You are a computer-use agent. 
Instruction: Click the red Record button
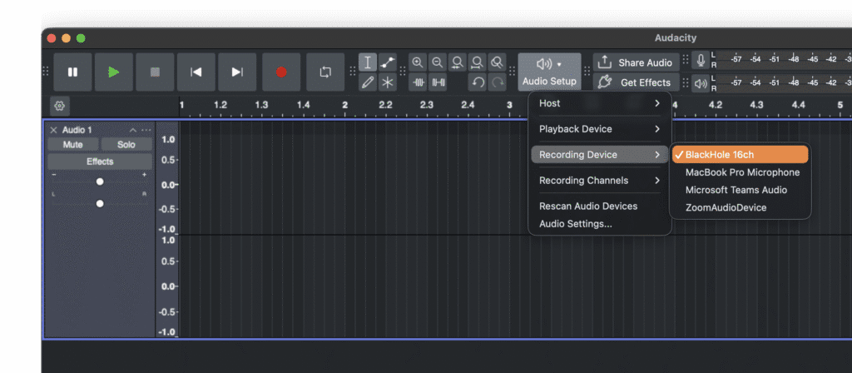click(x=281, y=72)
